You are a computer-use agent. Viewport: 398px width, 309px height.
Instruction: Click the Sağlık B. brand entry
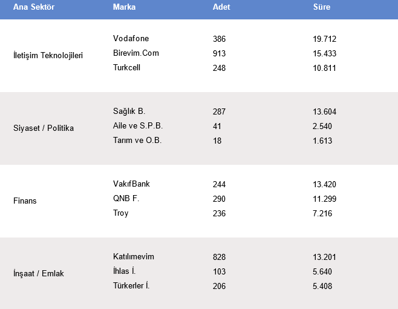point(129,111)
